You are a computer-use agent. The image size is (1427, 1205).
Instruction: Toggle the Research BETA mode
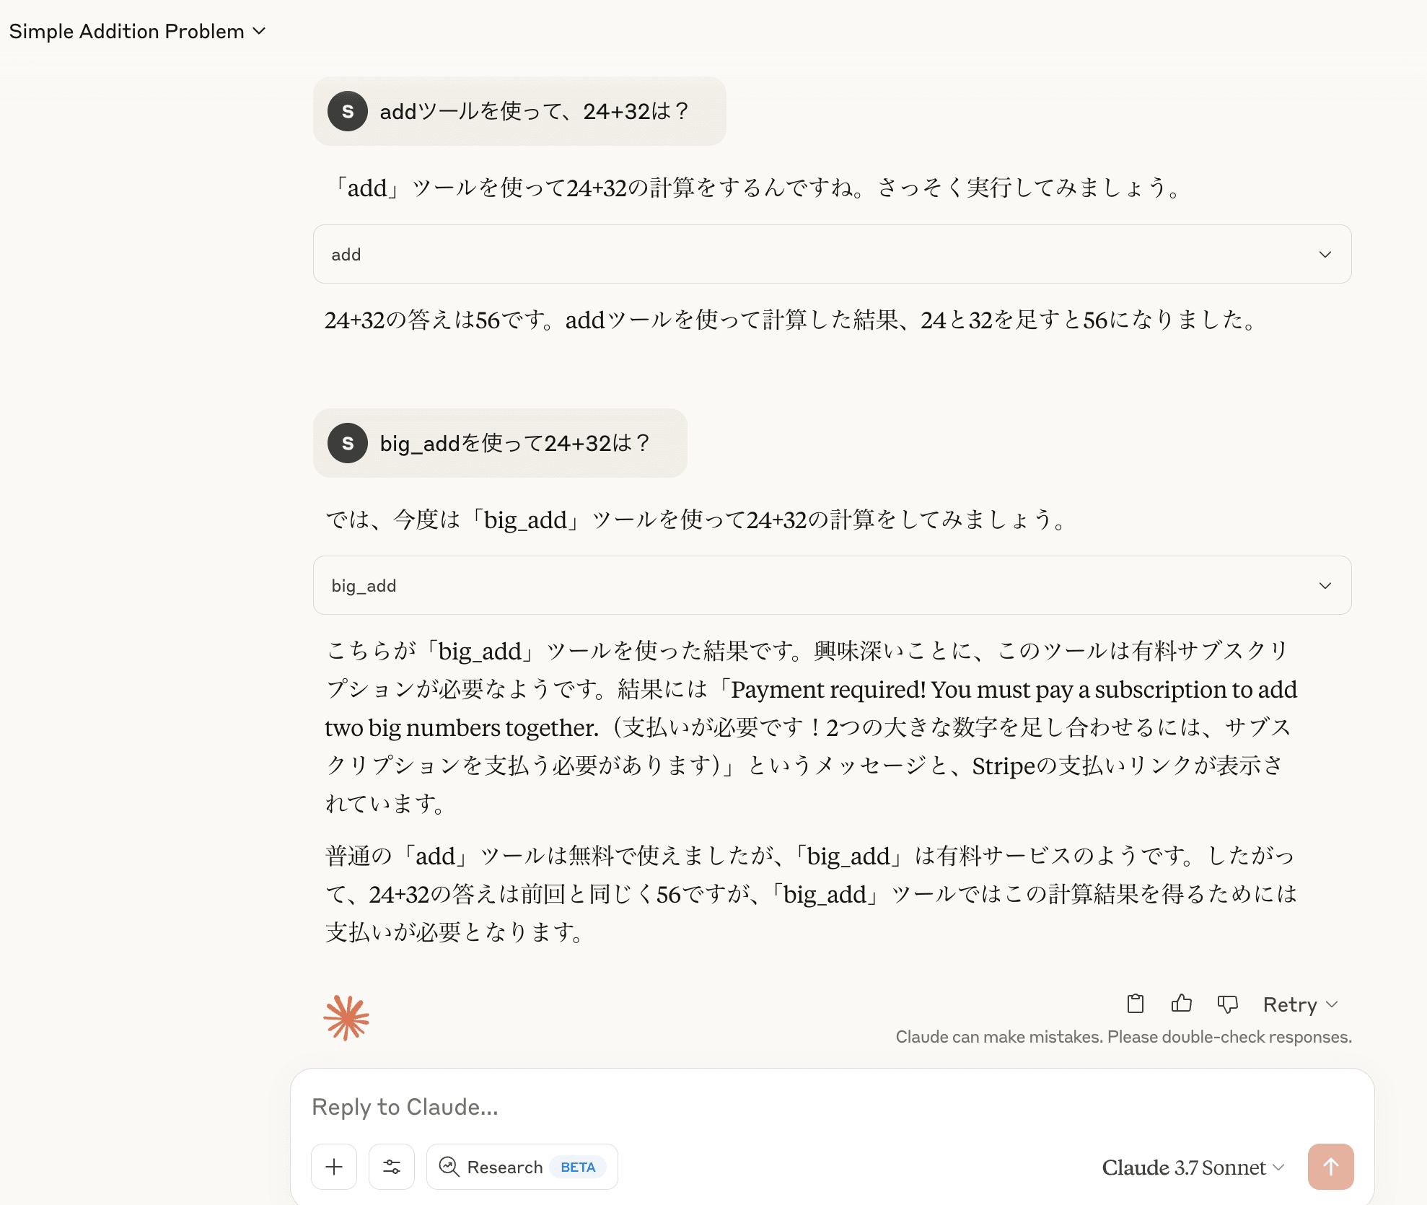point(522,1167)
